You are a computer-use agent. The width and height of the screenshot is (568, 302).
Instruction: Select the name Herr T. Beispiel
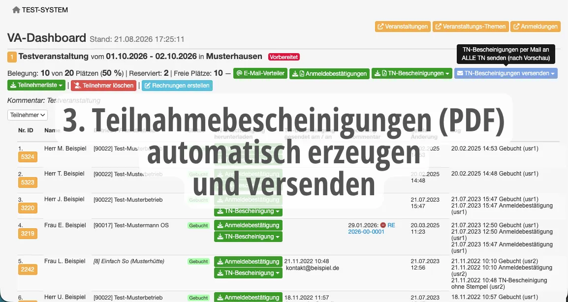click(64, 174)
